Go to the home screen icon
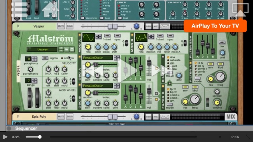The image size is (253, 142). (50, 10)
